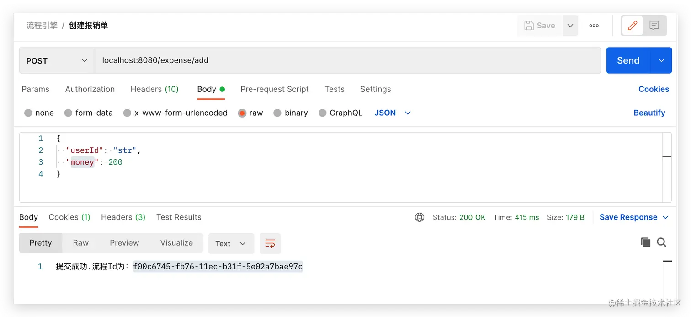Click the globe network icon by Status
The image size is (691, 317).
(x=420, y=217)
